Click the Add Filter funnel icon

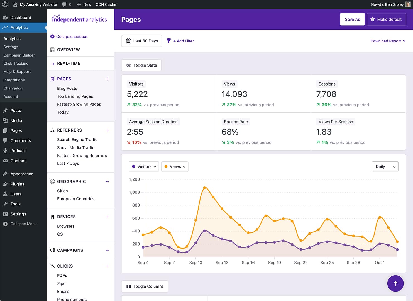pyautogui.click(x=168, y=41)
